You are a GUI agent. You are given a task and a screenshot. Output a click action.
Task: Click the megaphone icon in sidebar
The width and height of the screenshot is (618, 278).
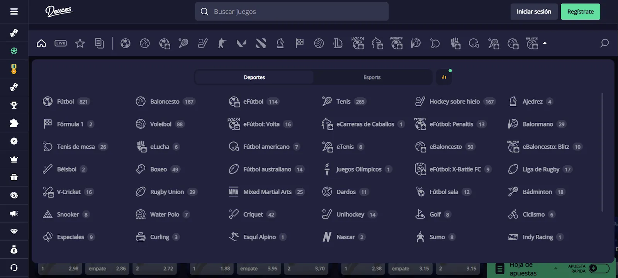point(14,214)
